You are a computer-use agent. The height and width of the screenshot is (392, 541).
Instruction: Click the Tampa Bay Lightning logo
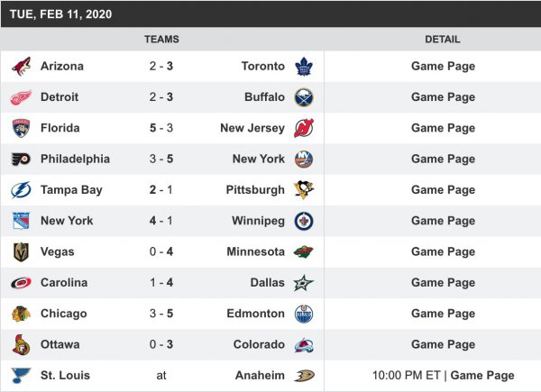coord(21,190)
